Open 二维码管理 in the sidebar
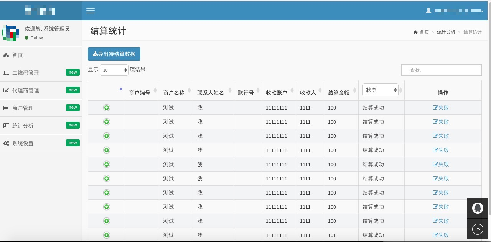Viewport: 491px width, 242px height. click(x=26, y=73)
